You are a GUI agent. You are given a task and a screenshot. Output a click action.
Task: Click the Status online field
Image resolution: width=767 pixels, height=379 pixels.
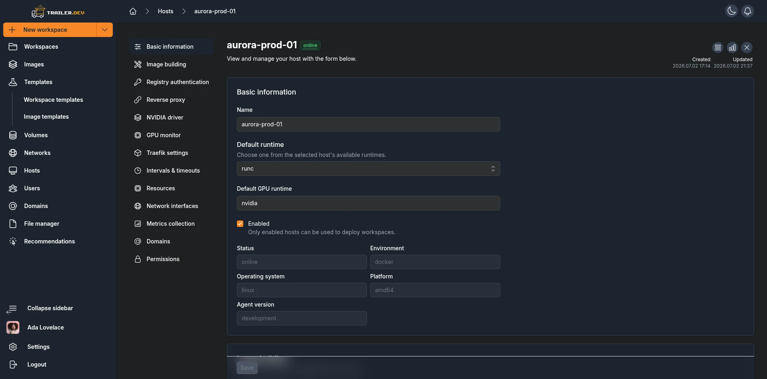tap(302, 262)
